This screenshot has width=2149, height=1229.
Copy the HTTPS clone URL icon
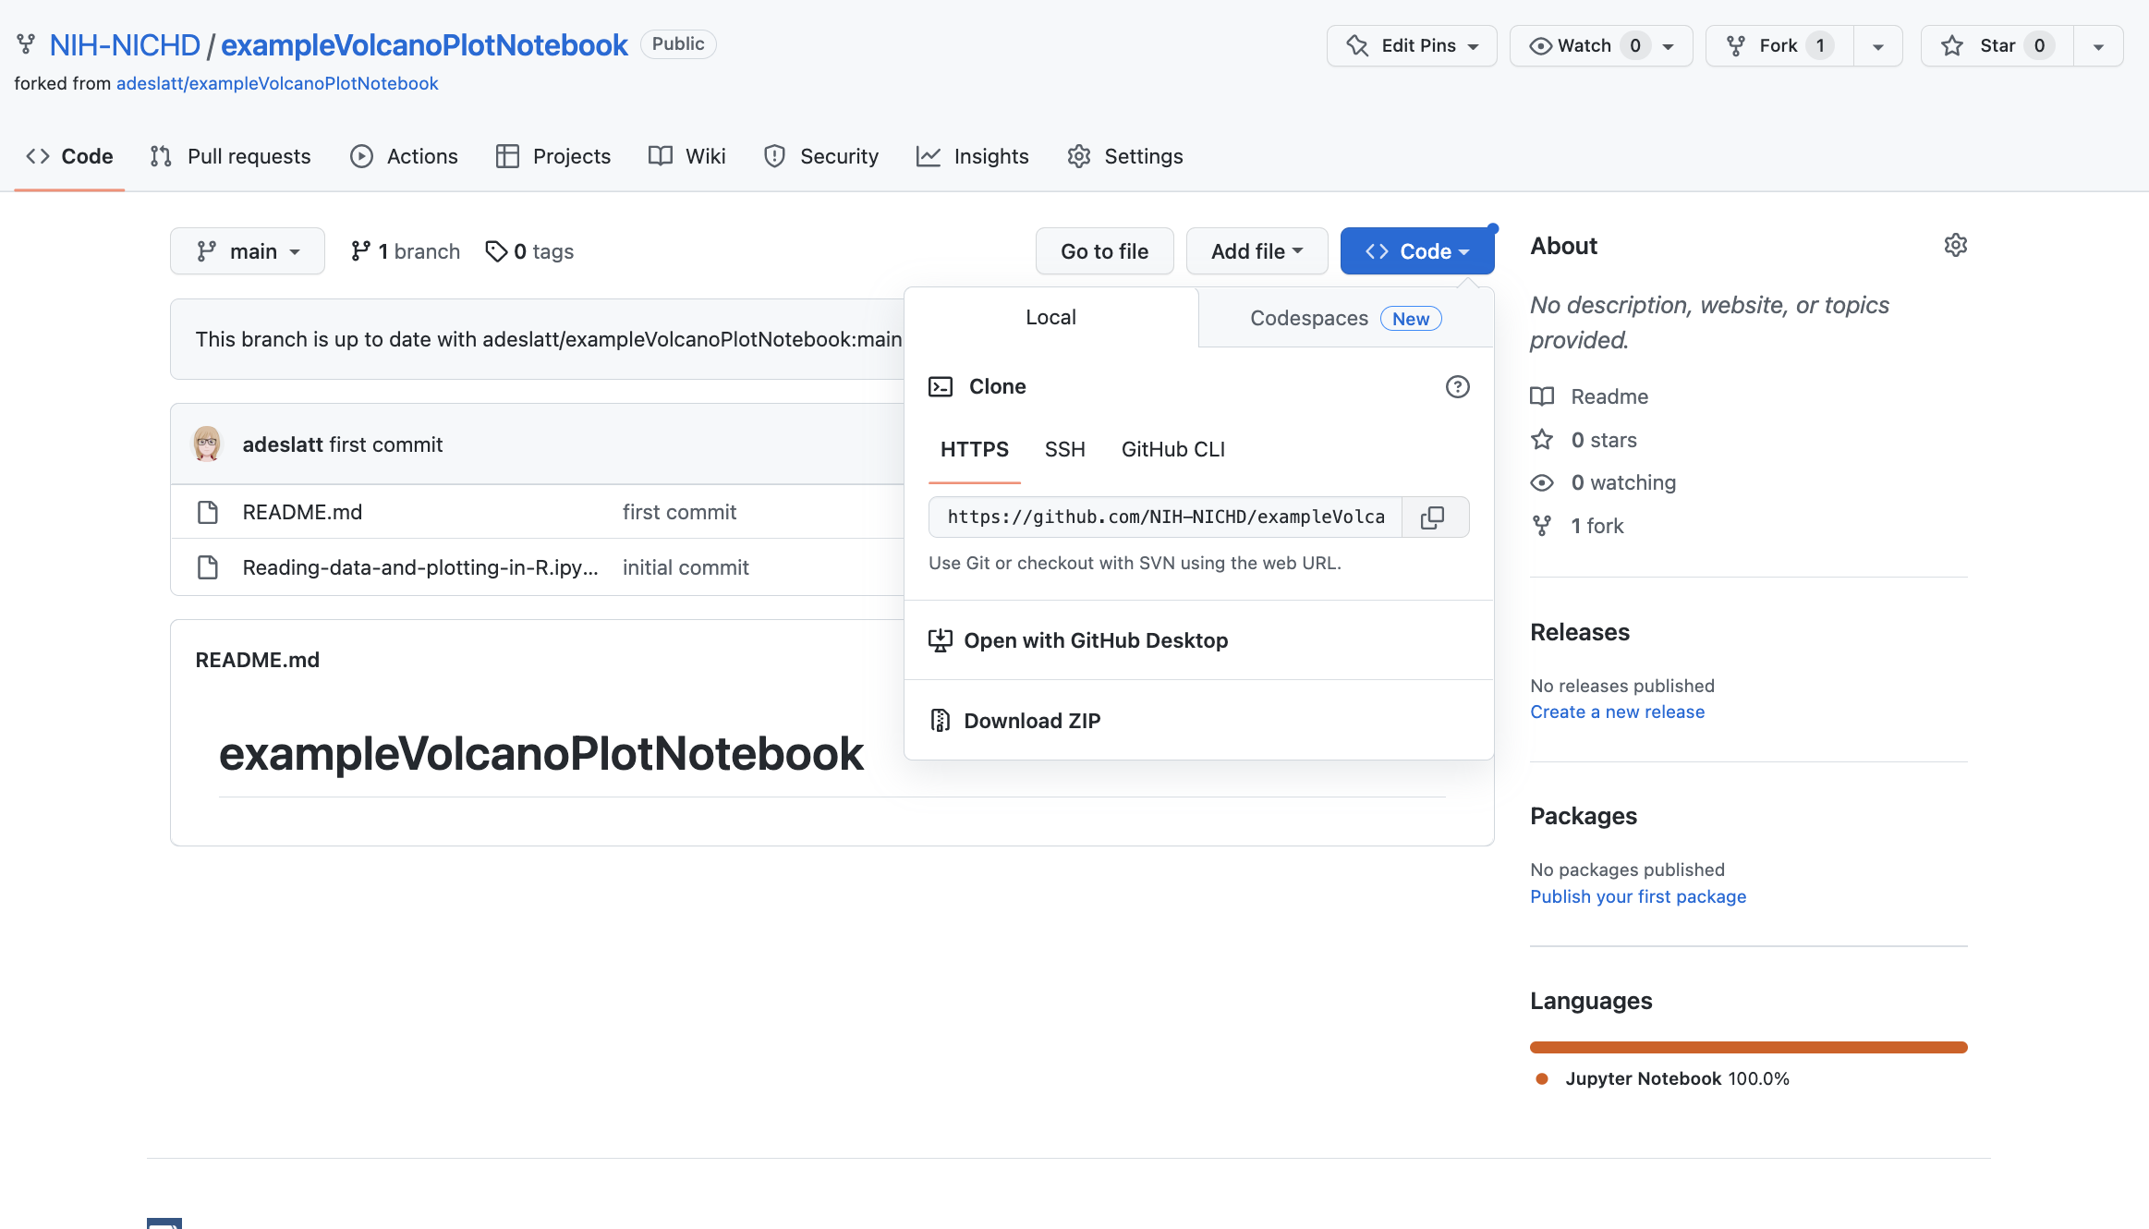1433,517
